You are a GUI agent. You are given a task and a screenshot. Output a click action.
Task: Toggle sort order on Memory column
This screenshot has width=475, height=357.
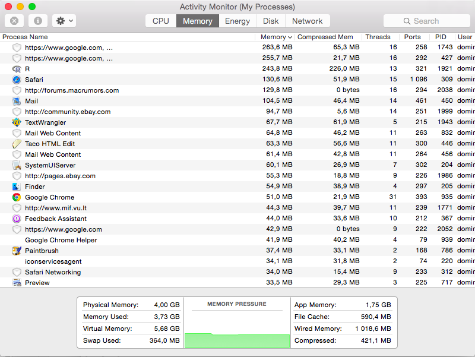276,37
